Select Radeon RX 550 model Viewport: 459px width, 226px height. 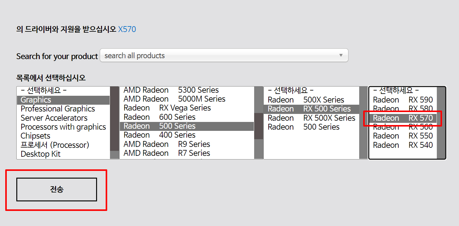(x=403, y=136)
